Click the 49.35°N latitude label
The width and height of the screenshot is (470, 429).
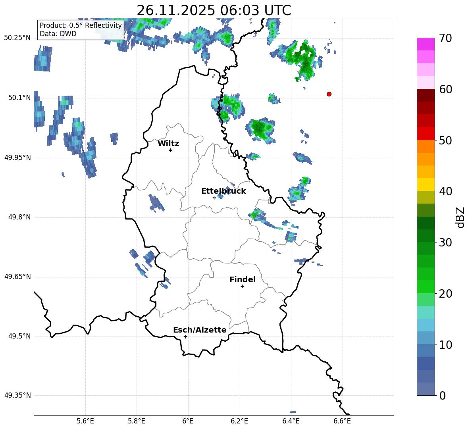tap(17, 395)
